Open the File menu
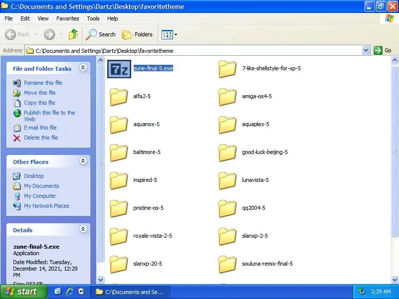Viewport: 399px width, 299px height. [8, 18]
